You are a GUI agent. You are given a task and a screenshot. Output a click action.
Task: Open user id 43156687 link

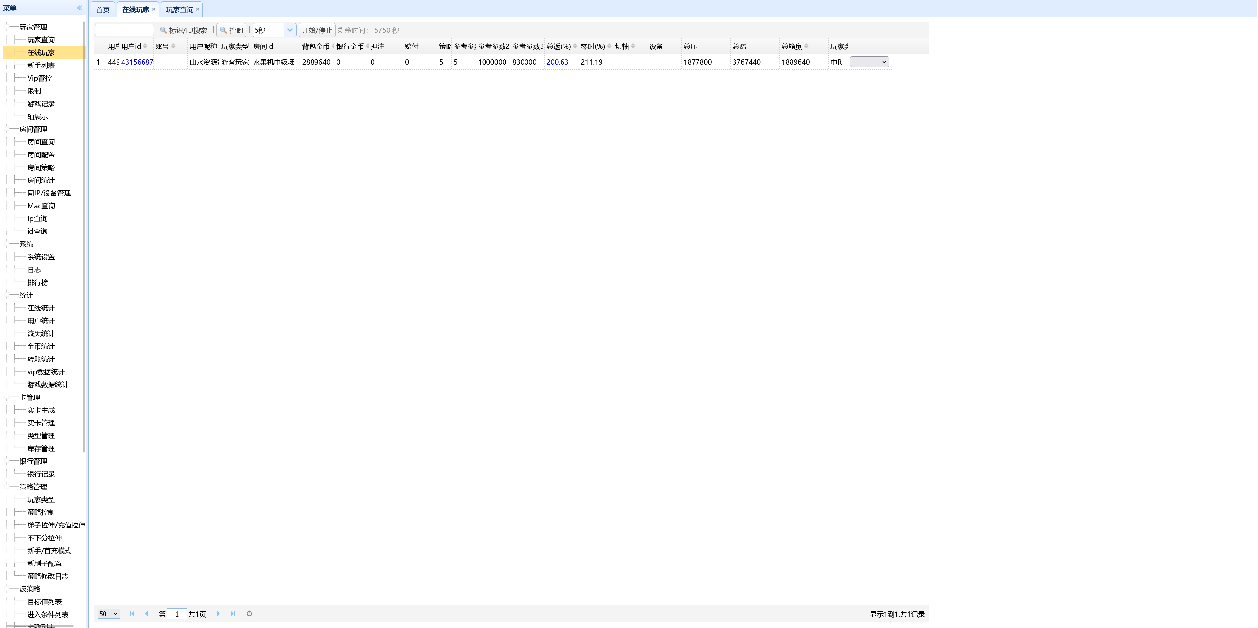click(x=137, y=62)
